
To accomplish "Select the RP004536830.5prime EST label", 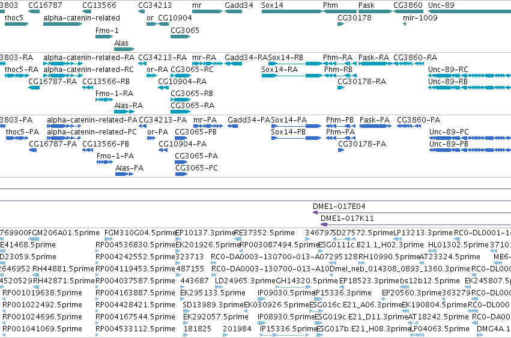I will click(x=135, y=245).
